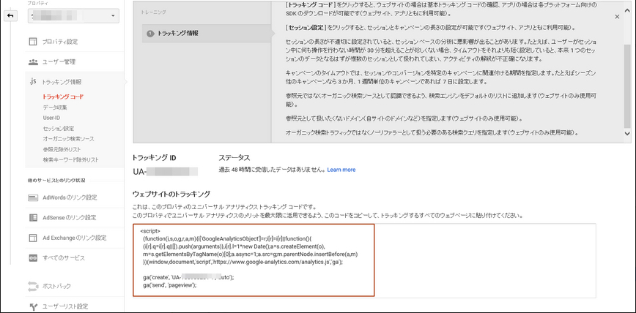Click the Ad Exchange link icon
The width and height of the screenshot is (636, 313).
point(33,238)
